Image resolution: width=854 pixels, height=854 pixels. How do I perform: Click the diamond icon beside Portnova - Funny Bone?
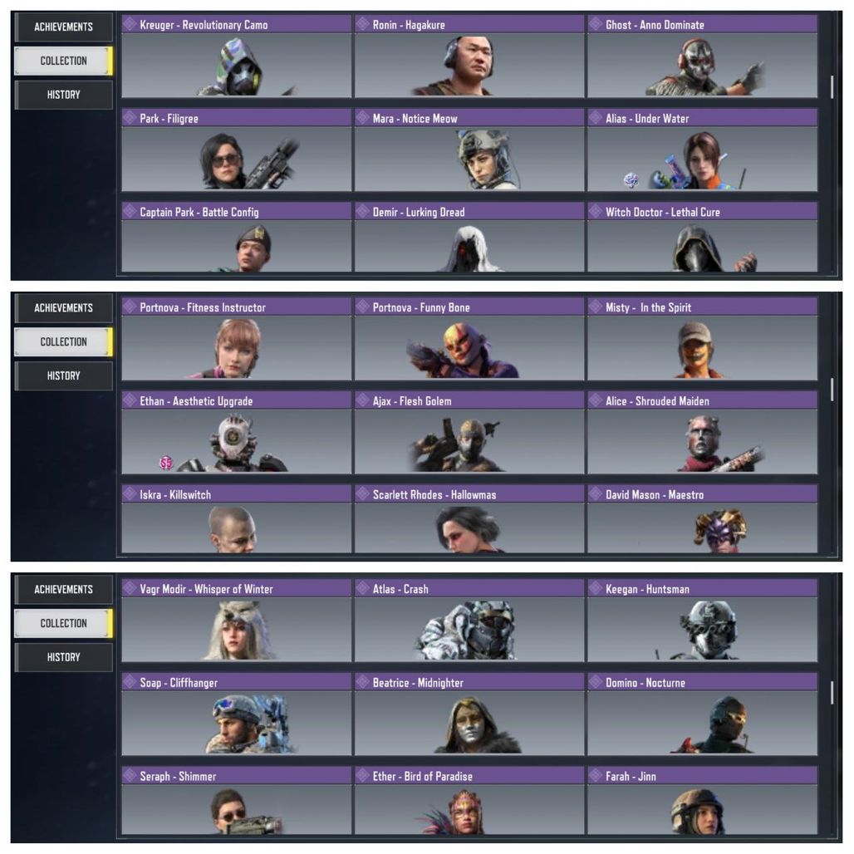pos(362,307)
